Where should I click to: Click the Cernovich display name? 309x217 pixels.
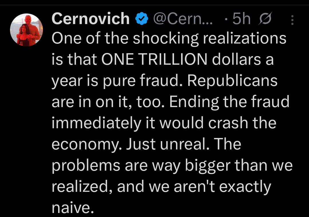click(x=91, y=19)
